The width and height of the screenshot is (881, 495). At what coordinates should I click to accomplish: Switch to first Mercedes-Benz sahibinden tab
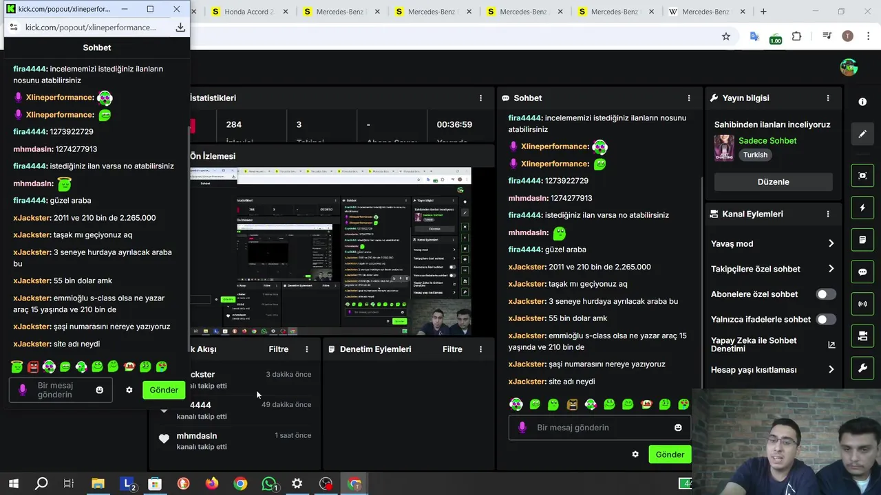[339, 12]
